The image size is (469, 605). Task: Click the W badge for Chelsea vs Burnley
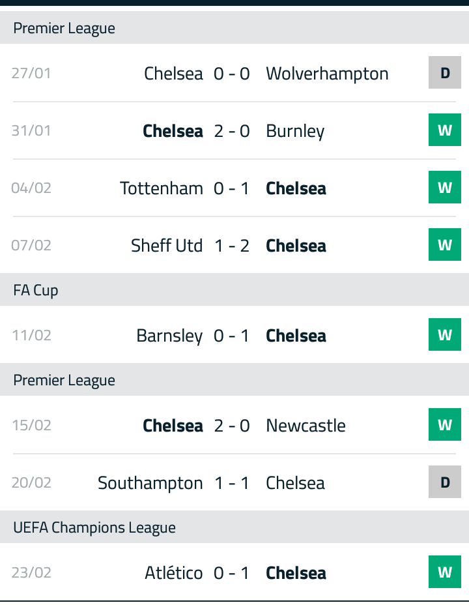445,130
